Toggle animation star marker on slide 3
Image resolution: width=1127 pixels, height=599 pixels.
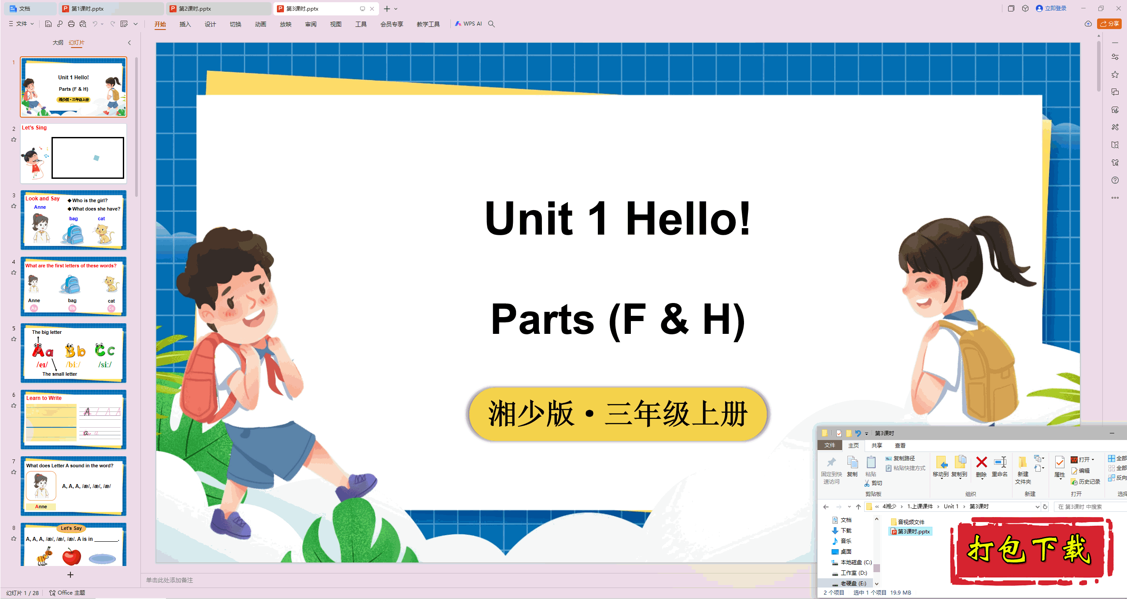(x=14, y=206)
